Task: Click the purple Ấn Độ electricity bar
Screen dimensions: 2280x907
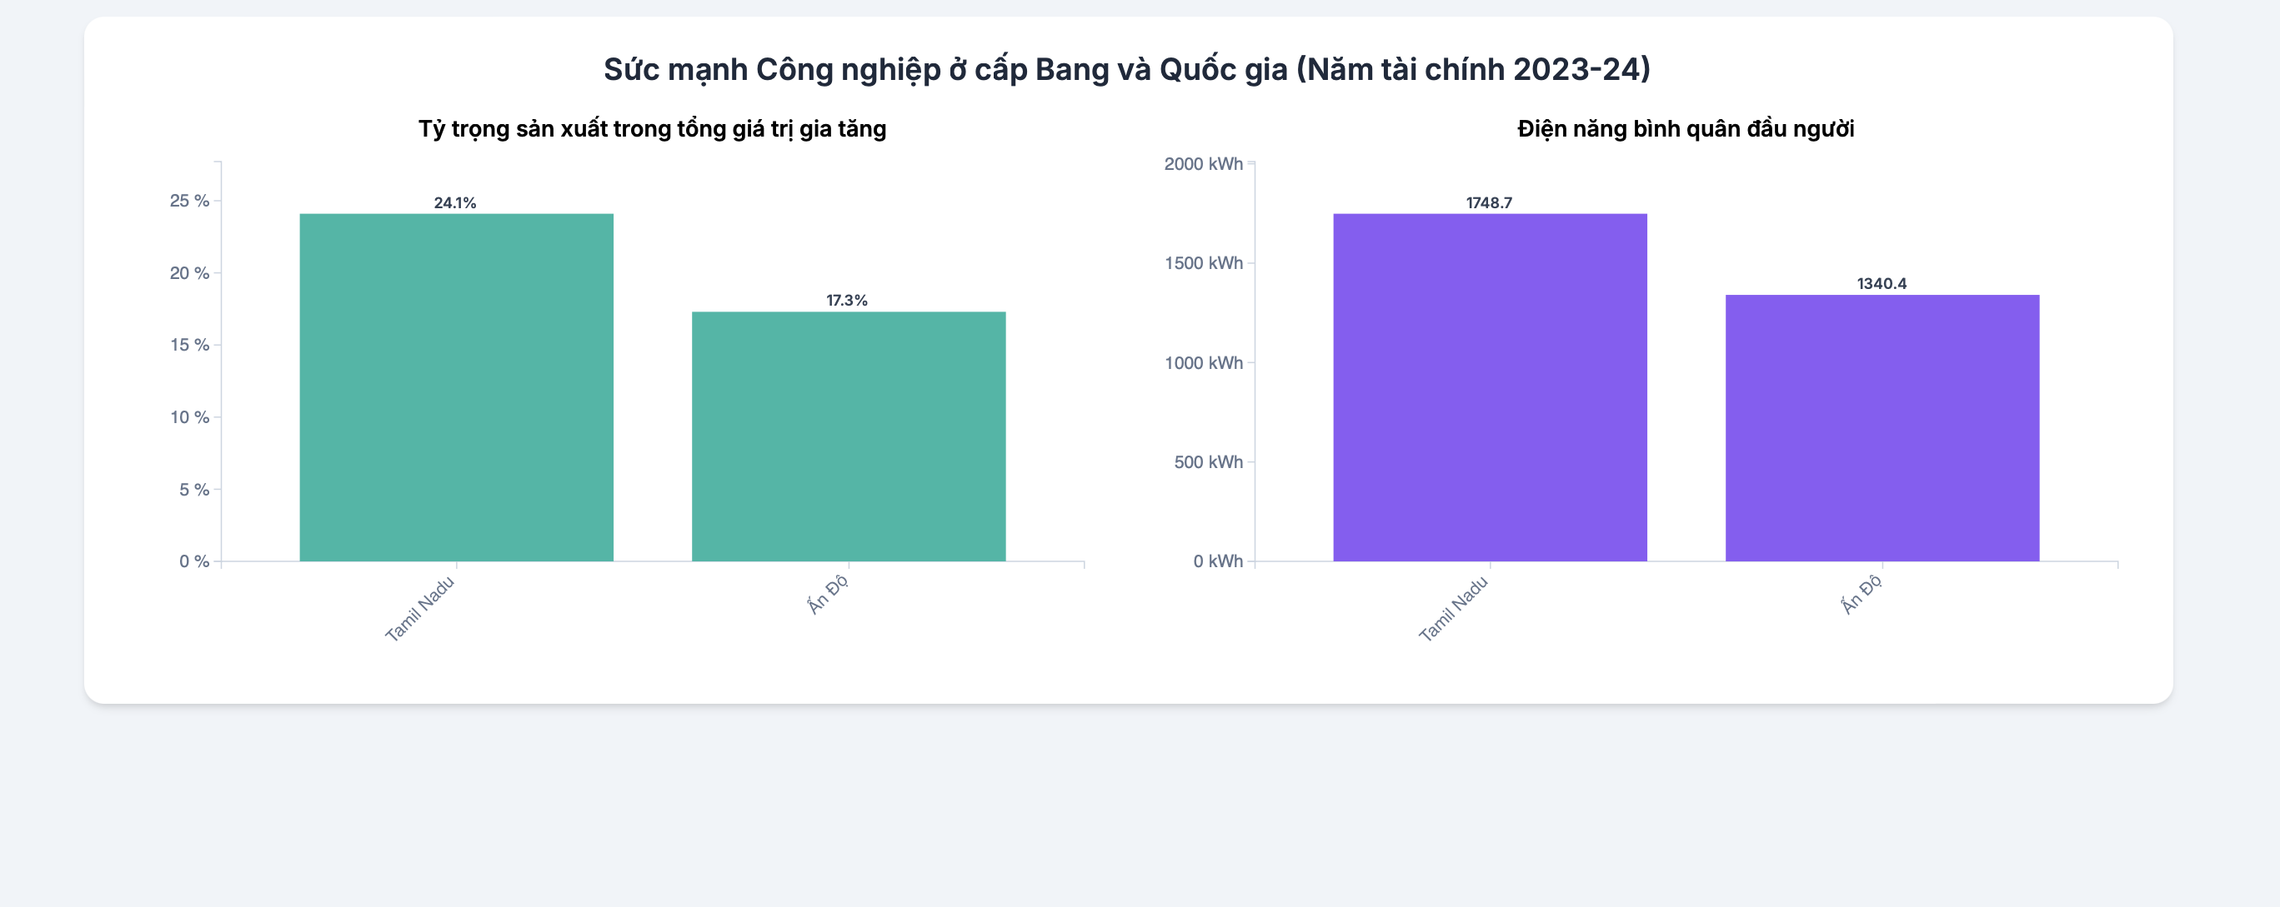Action: [x=1882, y=428]
